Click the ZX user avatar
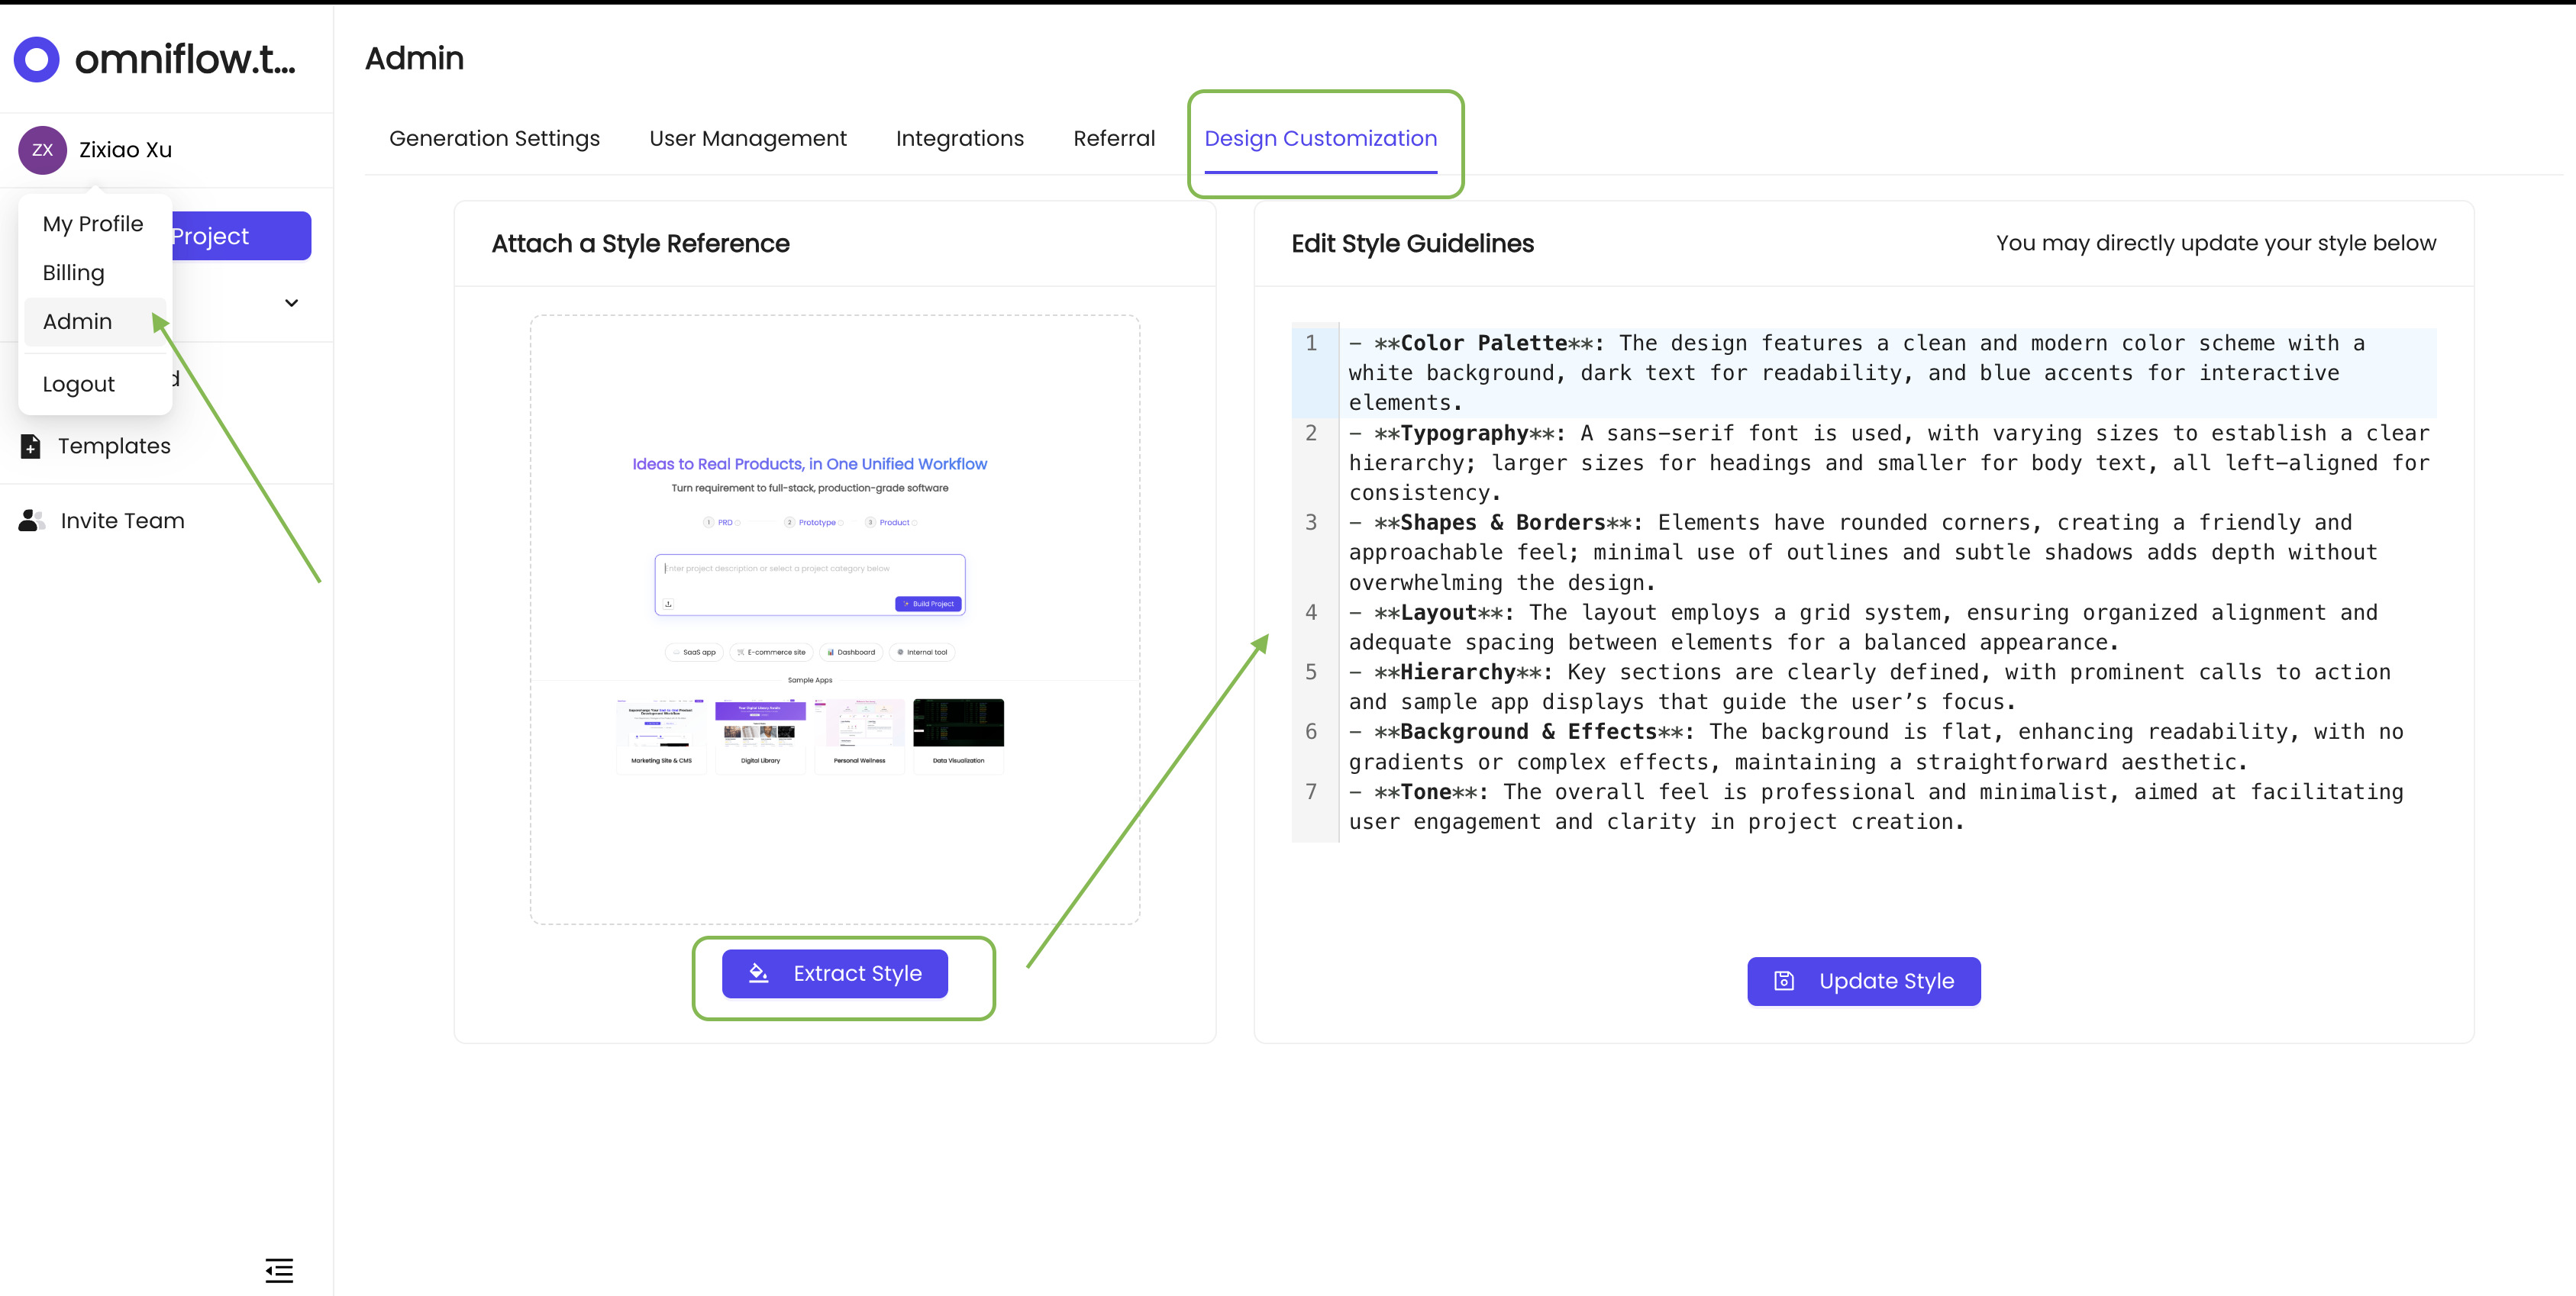2576x1296 pixels. pyautogui.click(x=42, y=150)
